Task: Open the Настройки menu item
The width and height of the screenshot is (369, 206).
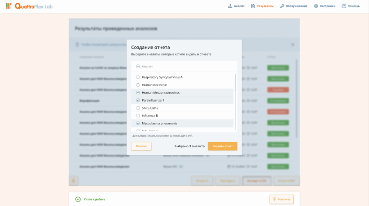Action: click(x=327, y=6)
